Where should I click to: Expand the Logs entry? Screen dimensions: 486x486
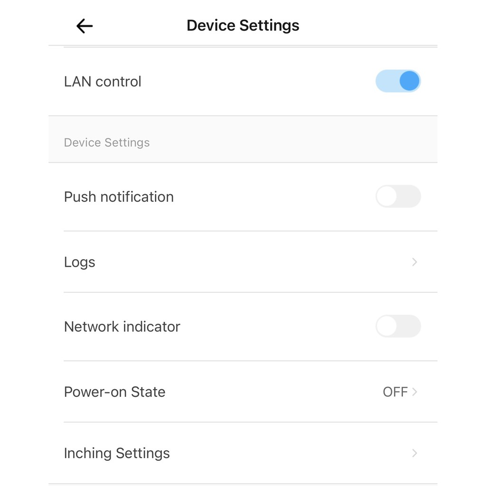(x=80, y=262)
